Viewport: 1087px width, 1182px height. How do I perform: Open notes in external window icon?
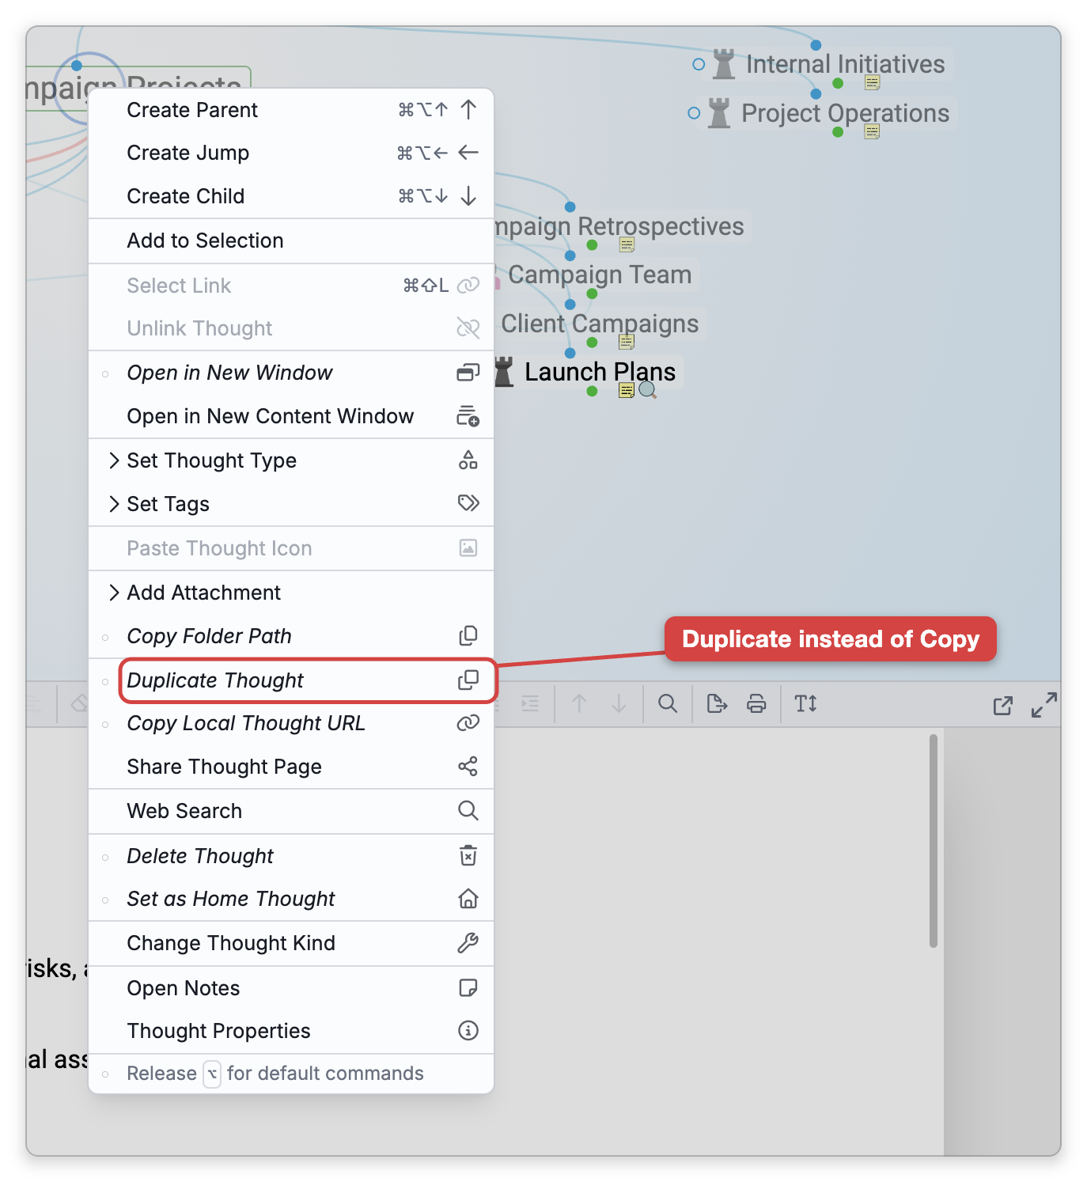[1003, 705]
